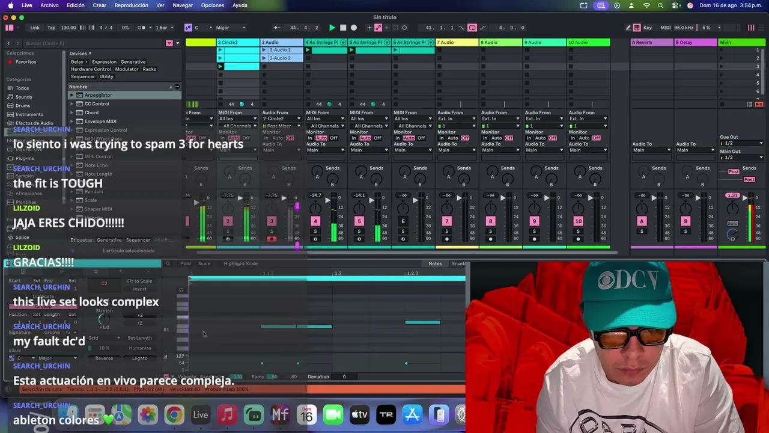Open the root note dropdown showing C
The width and height of the screenshot is (769, 433).
click(202, 28)
